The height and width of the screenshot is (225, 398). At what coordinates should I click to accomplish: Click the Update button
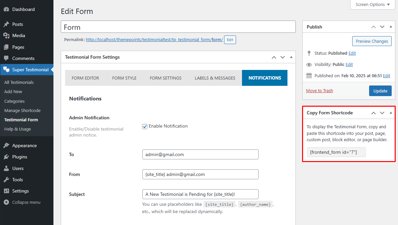tap(380, 91)
